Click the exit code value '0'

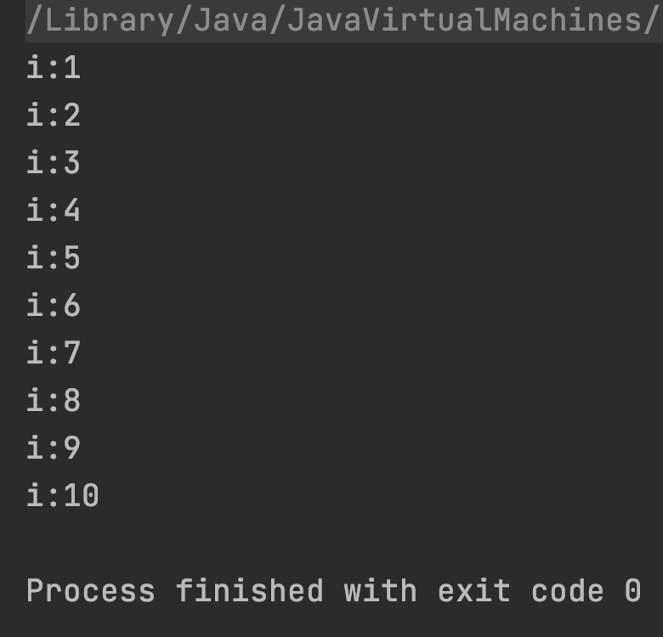(633, 590)
